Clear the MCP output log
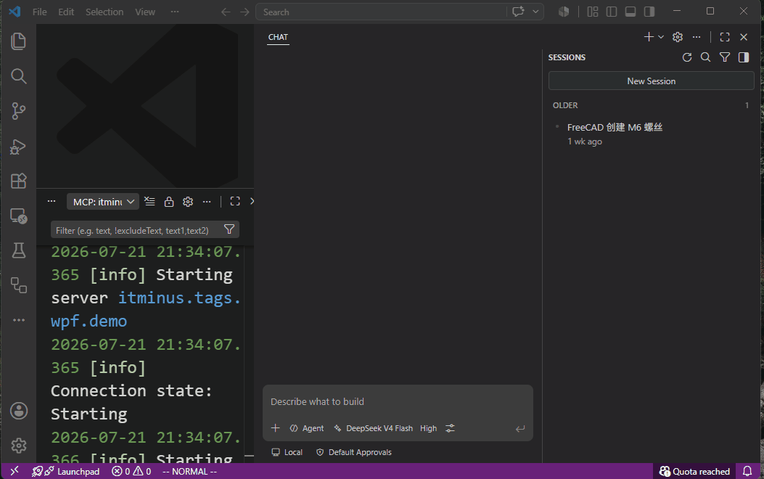The image size is (764, 479). click(149, 201)
